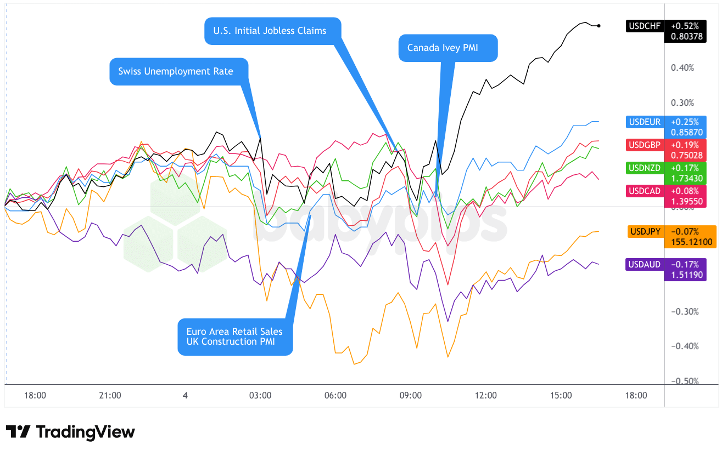Image resolution: width=727 pixels, height=456 pixels.
Task: Click the U.S. Initial Jobless Claims callout
Action: click(x=273, y=31)
